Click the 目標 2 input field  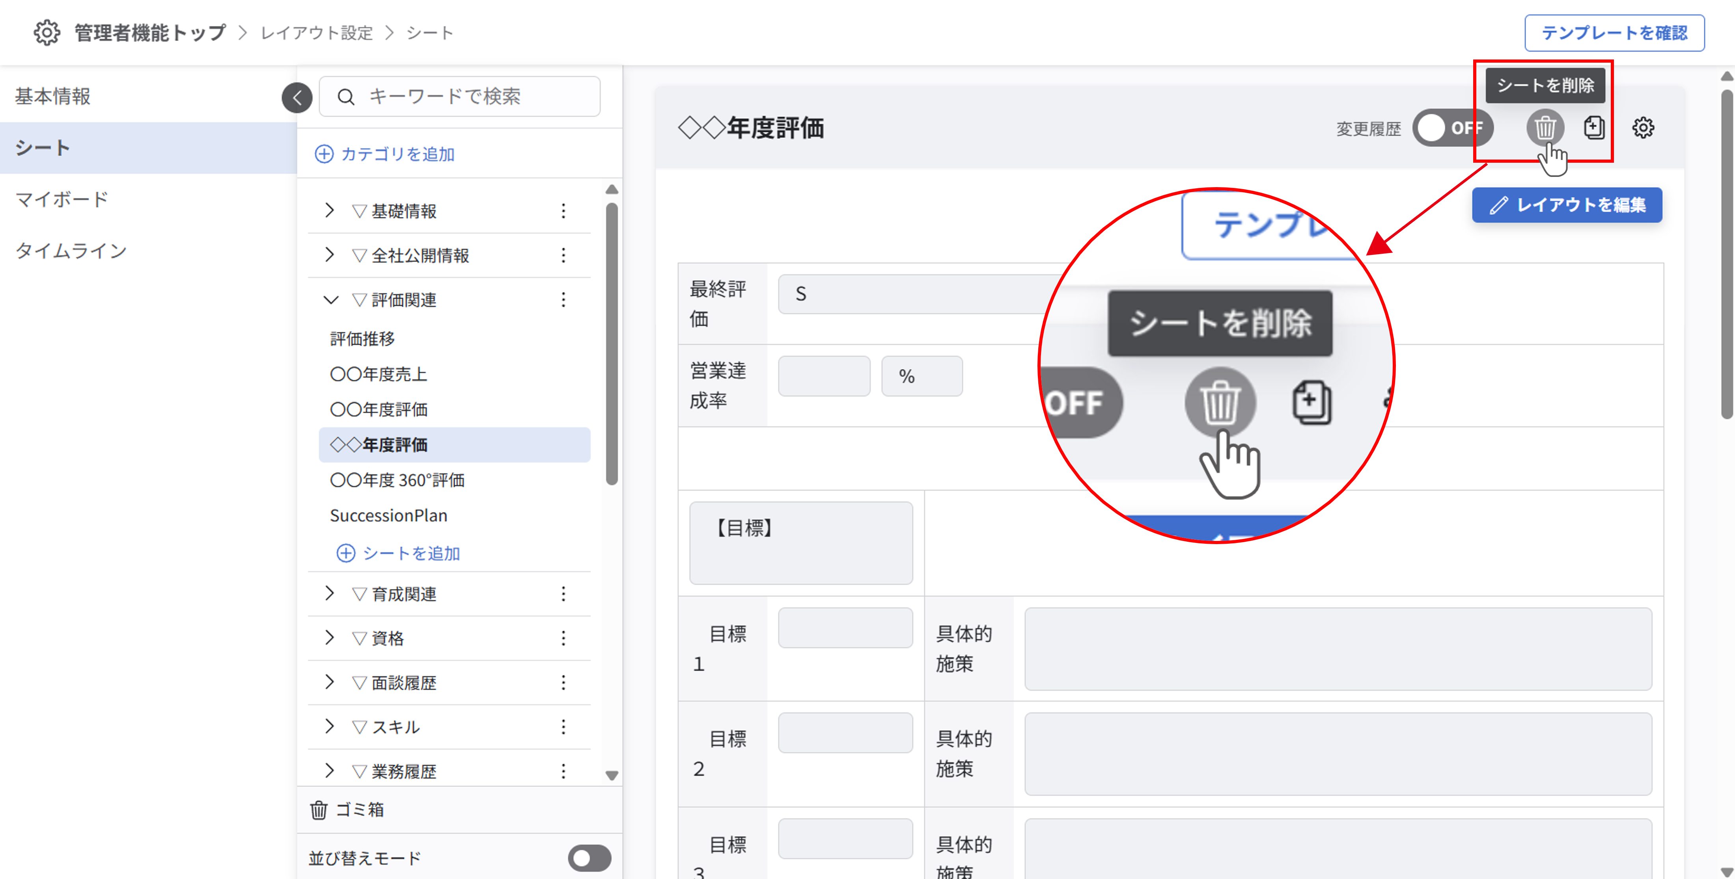845,732
